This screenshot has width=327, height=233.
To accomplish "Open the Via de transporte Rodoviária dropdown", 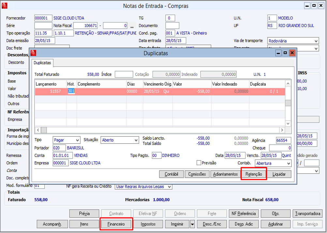I will point(316,41).
